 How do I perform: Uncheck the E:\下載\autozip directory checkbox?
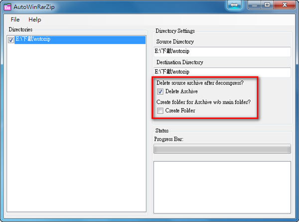(x=11, y=40)
